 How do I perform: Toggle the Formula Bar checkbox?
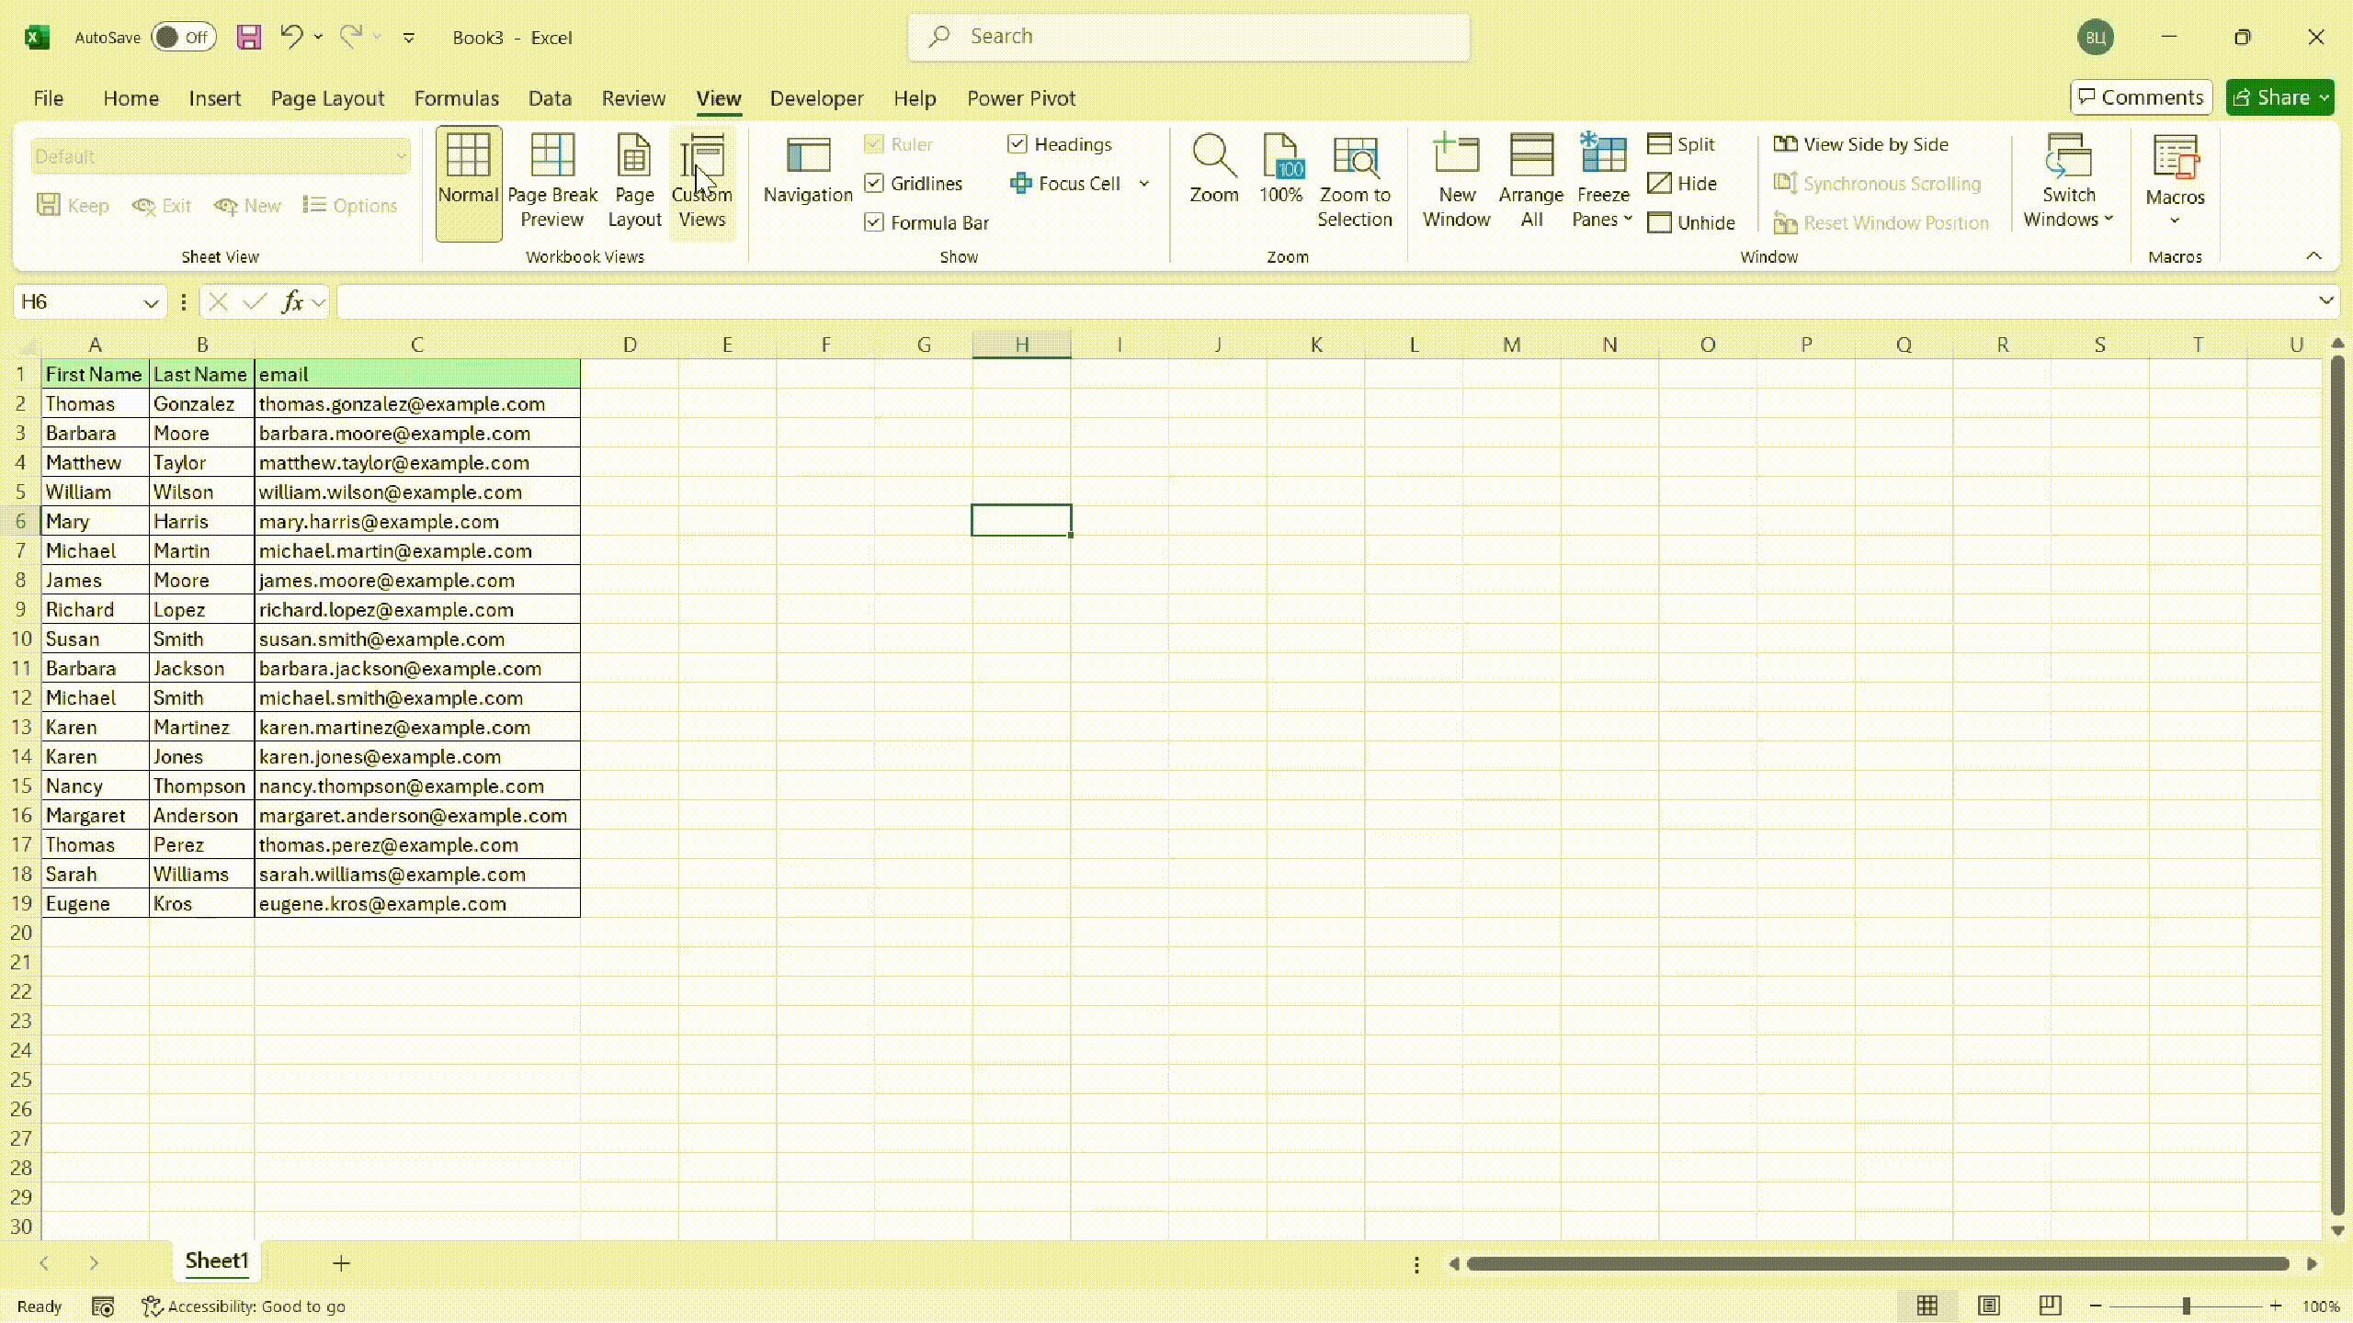pyautogui.click(x=874, y=223)
